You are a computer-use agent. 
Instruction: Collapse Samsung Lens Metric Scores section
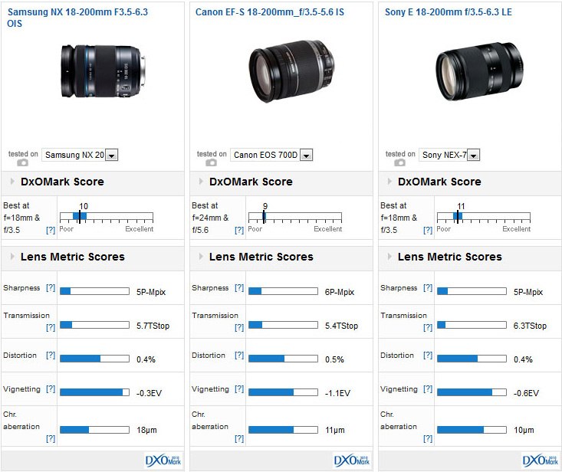(12, 257)
